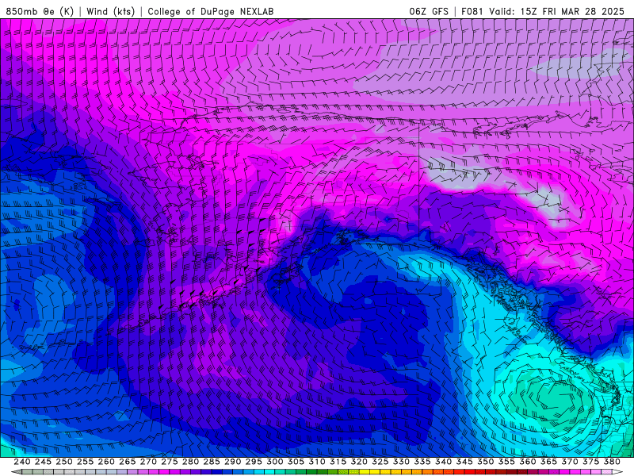The width and height of the screenshot is (634, 476).
Task: Click the 255 value on the color scale
Action: click(86, 462)
